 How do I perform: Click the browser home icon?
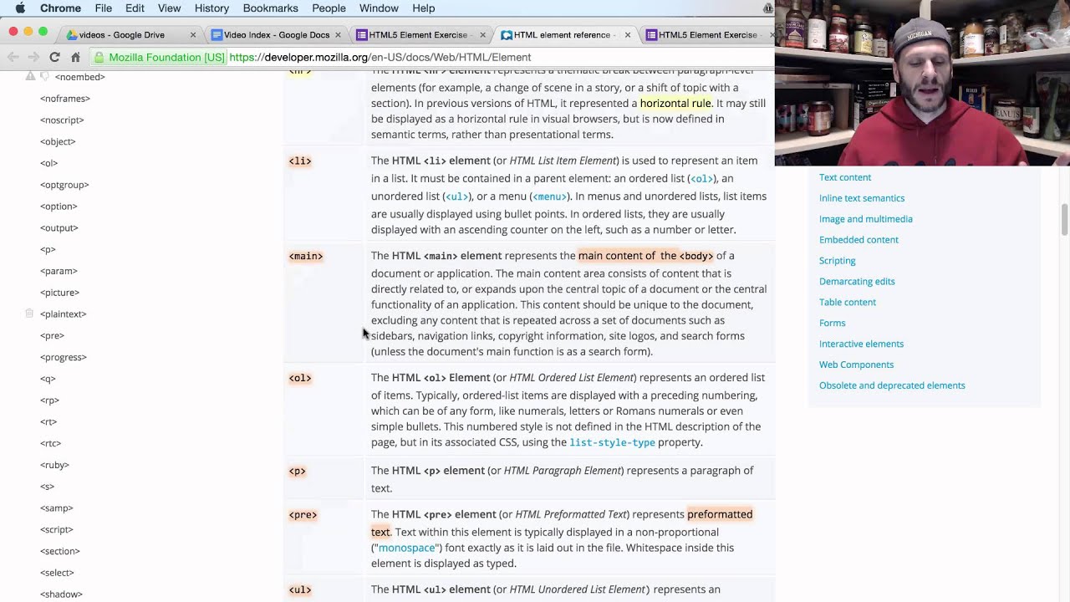(75, 57)
